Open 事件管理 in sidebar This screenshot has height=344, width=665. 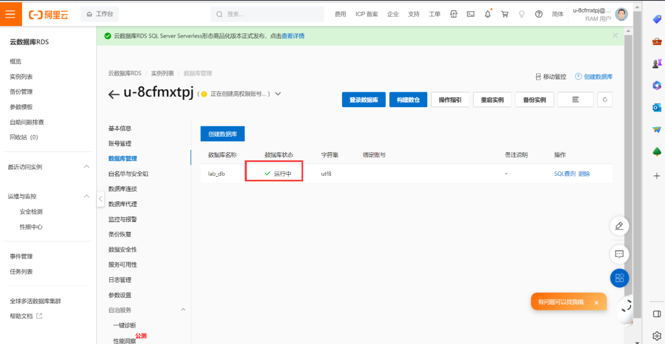click(x=21, y=256)
